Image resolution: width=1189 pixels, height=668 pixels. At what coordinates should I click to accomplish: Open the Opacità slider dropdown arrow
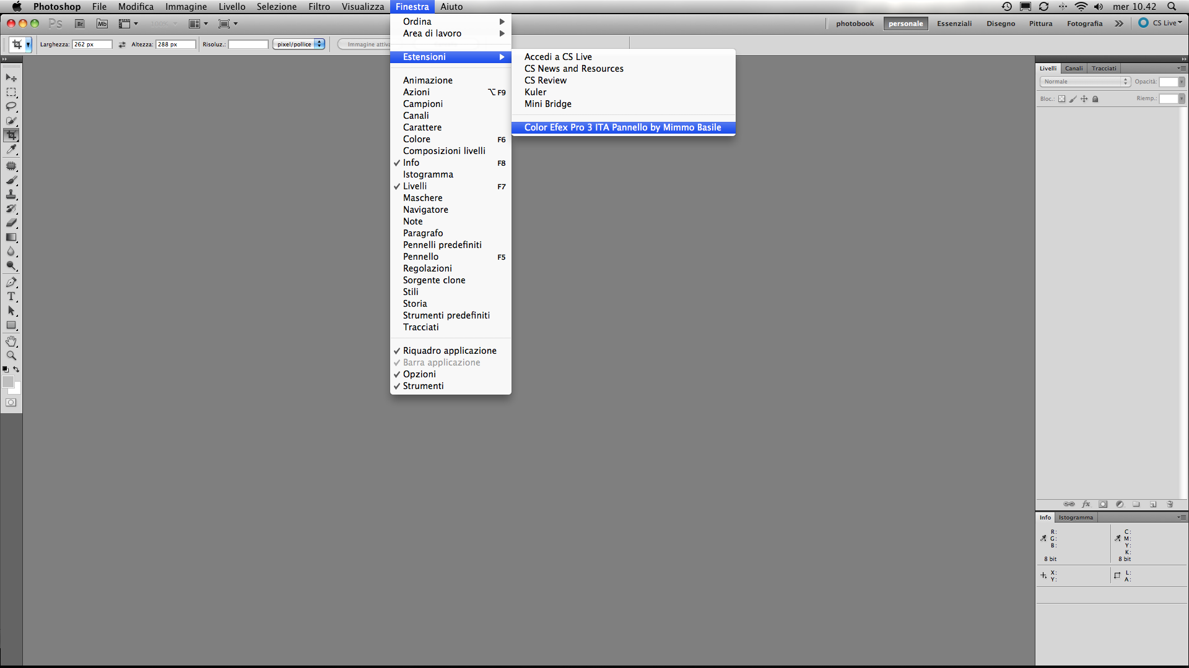pos(1182,82)
